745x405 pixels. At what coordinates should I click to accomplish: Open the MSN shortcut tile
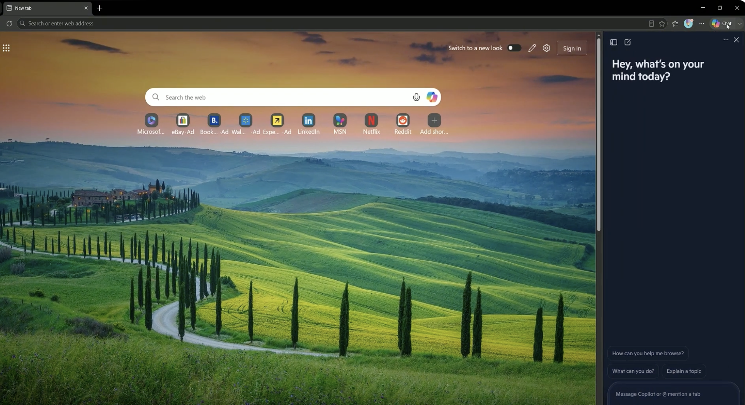click(340, 124)
